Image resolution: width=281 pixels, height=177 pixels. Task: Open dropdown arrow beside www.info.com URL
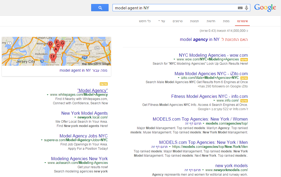214,101
